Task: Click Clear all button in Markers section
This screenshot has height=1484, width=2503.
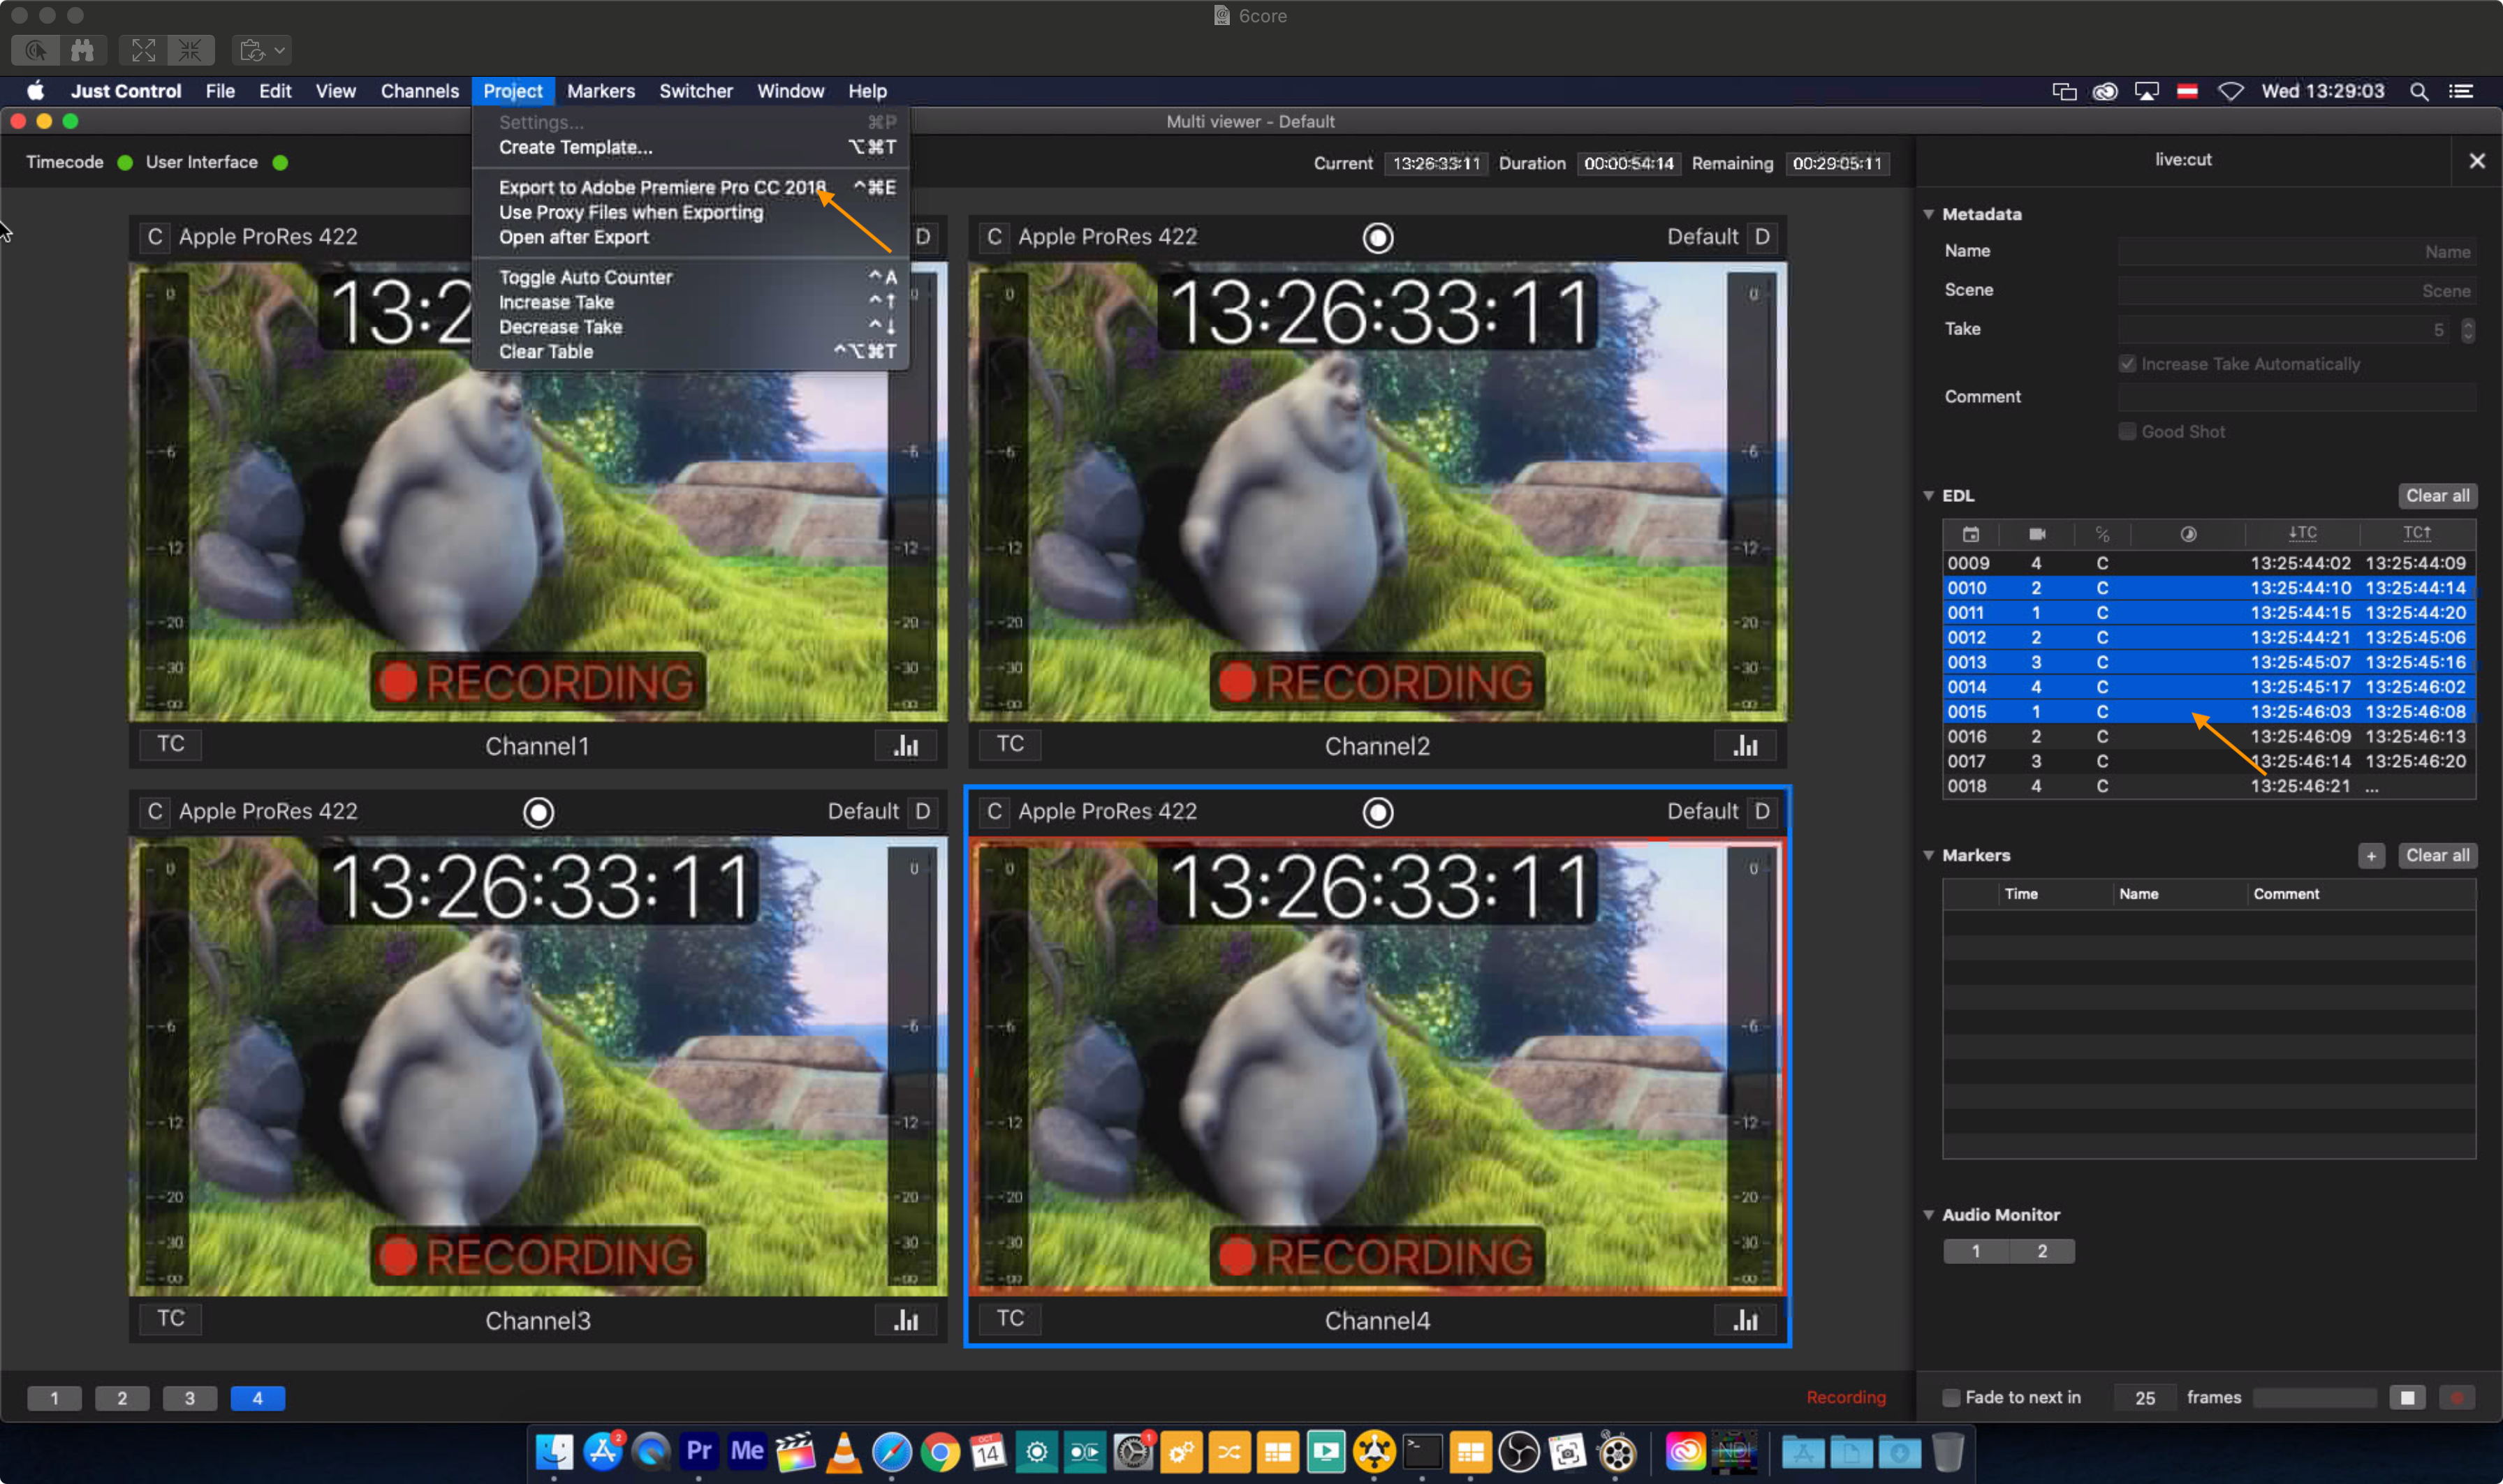Action: pos(2437,856)
